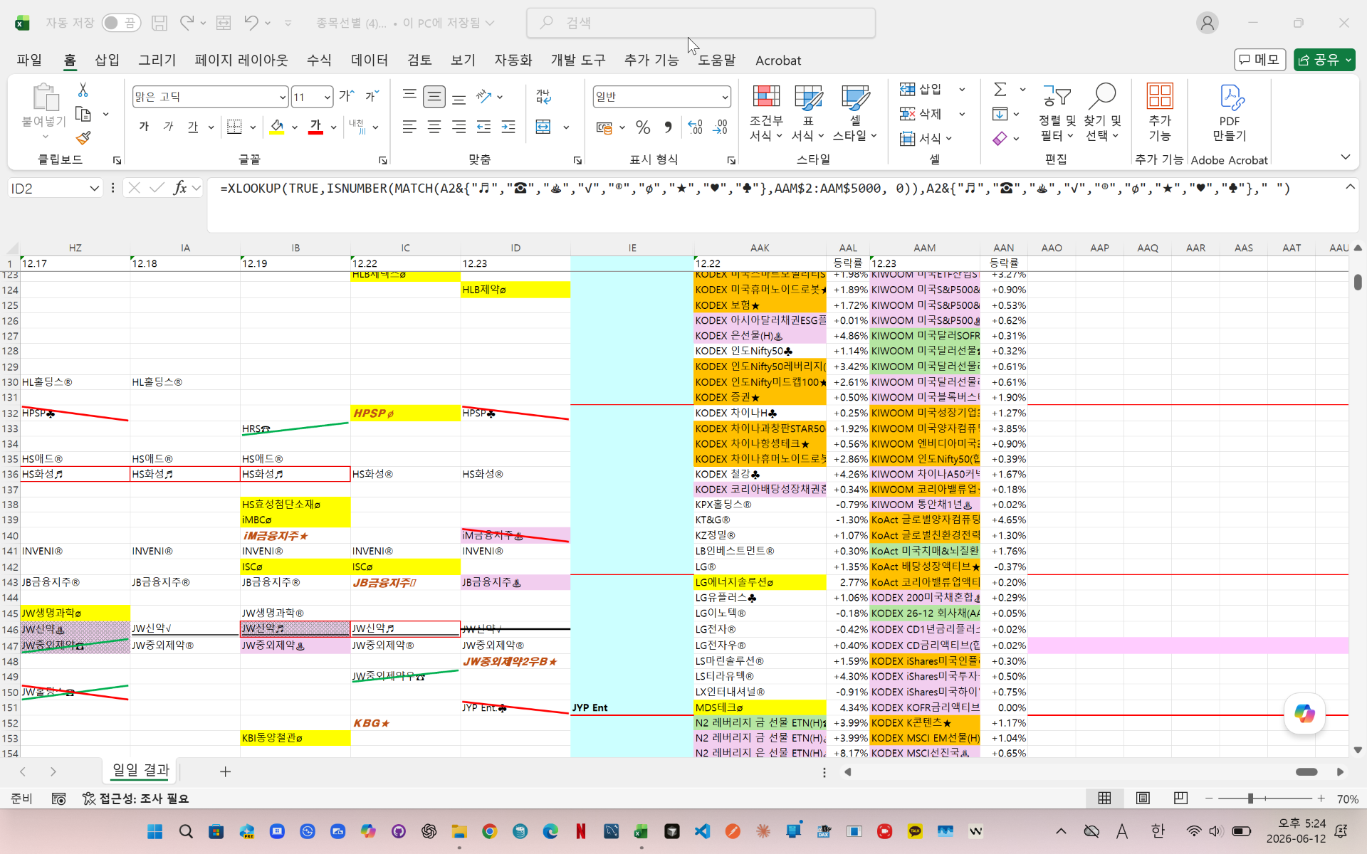
Task: Click the center horizontal alignment icon
Action: 434,127
